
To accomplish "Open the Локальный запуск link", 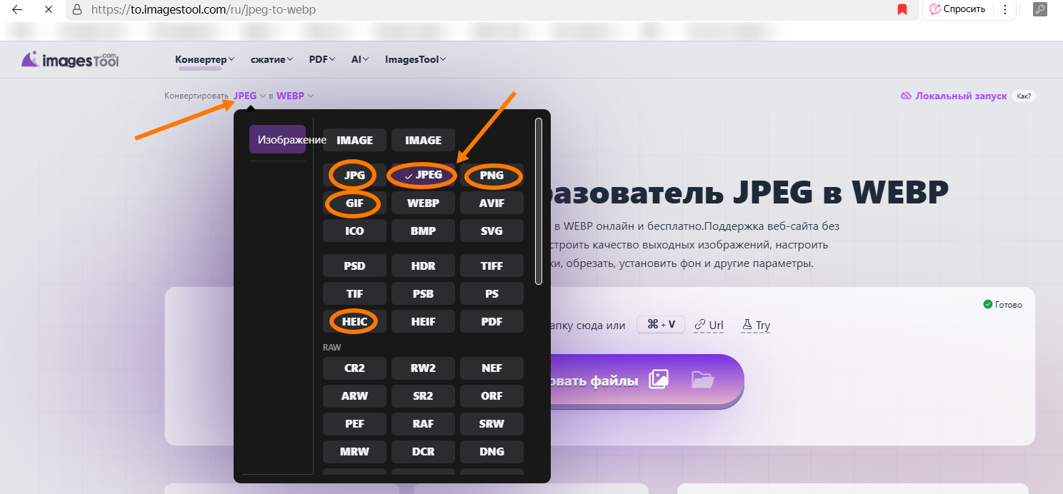I will click(954, 96).
